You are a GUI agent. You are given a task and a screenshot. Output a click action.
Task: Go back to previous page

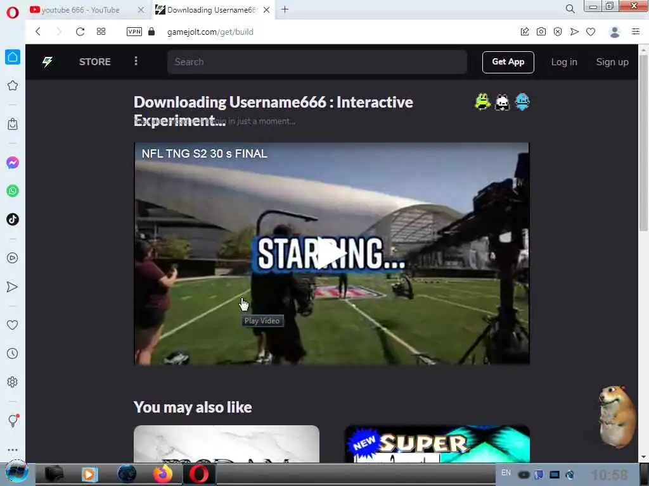click(x=38, y=32)
